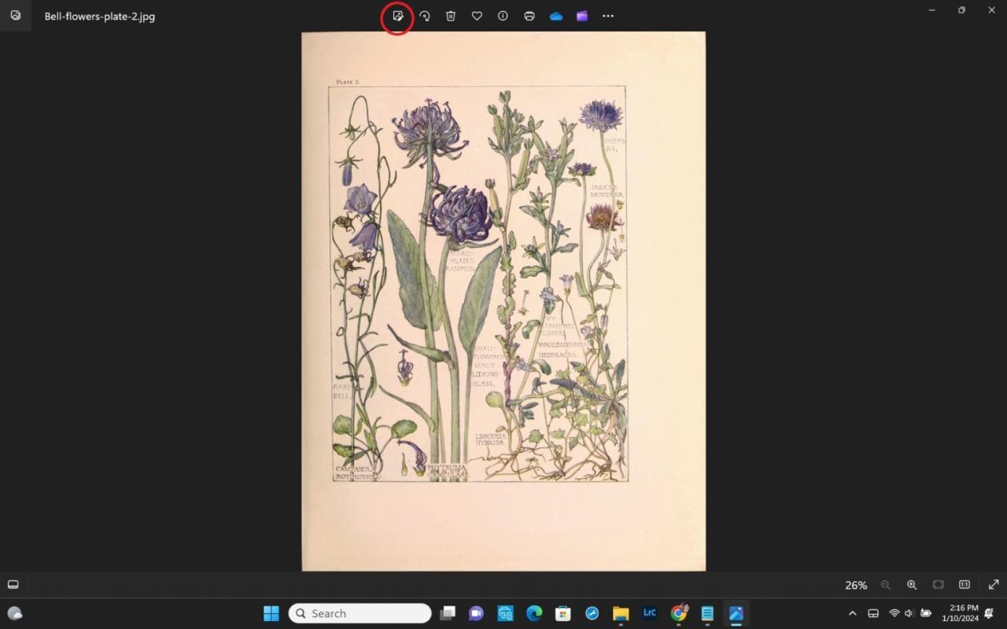The width and height of the screenshot is (1007, 629).
Task: Enter fullscreen view
Action: click(993, 585)
